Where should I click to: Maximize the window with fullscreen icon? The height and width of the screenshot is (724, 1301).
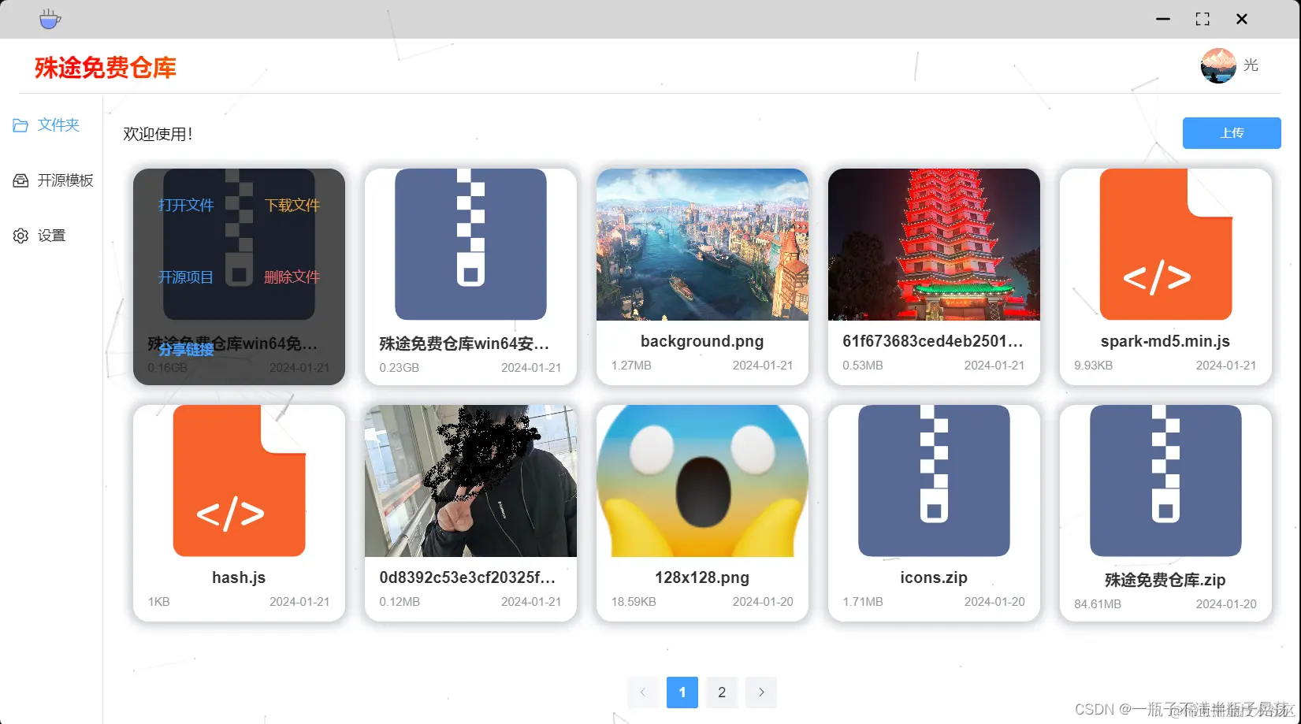1202,19
